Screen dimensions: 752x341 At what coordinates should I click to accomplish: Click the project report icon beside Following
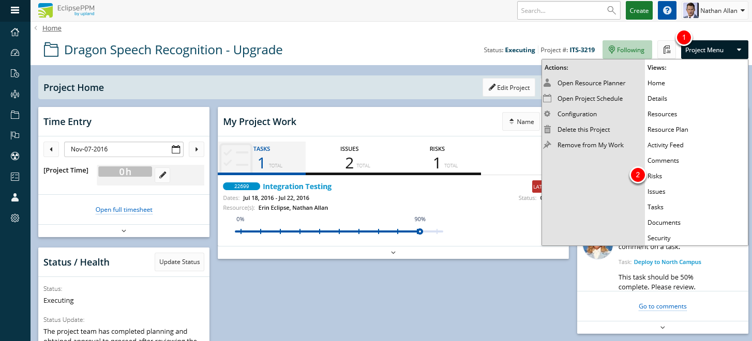[x=667, y=50]
